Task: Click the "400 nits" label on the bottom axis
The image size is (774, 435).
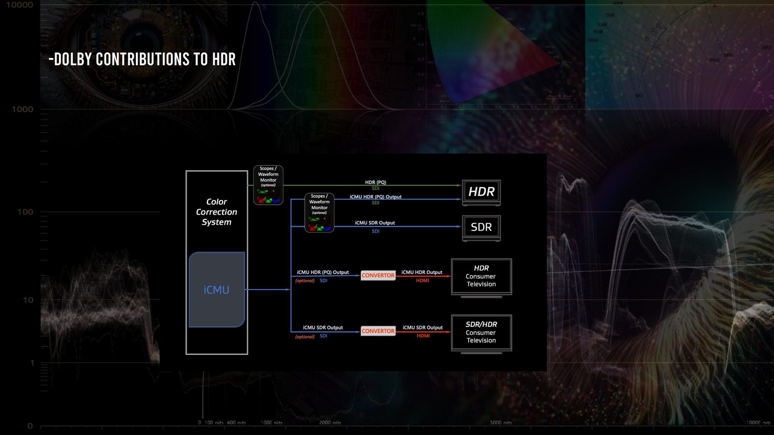Action: 236,422
